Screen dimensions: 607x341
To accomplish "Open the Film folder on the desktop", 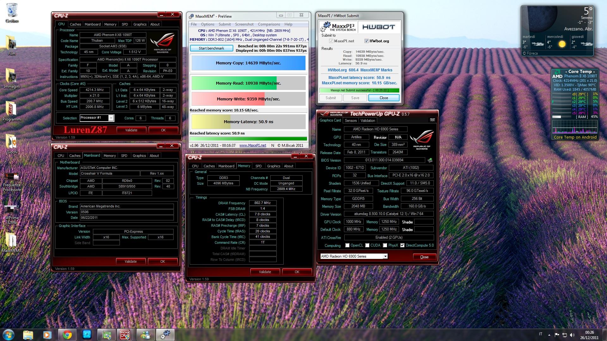I will point(12,45).
